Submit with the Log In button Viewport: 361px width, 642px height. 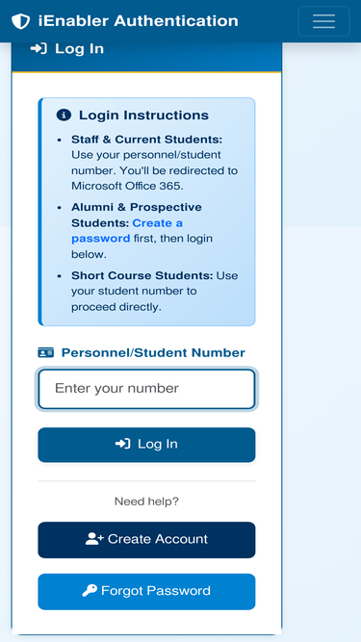coord(146,445)
